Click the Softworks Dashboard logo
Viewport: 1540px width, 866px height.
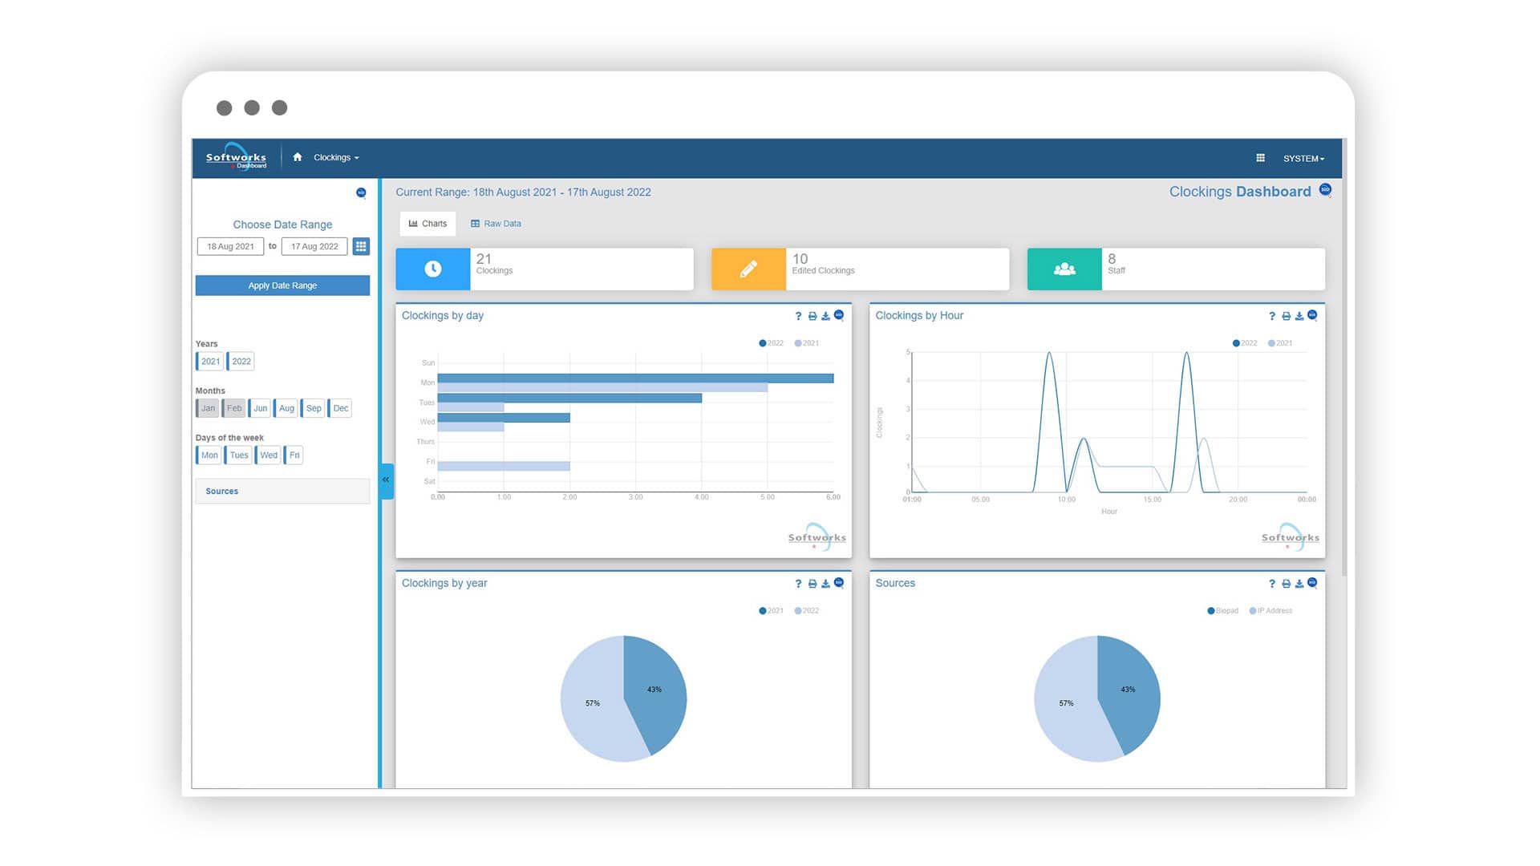coord(236,157)
